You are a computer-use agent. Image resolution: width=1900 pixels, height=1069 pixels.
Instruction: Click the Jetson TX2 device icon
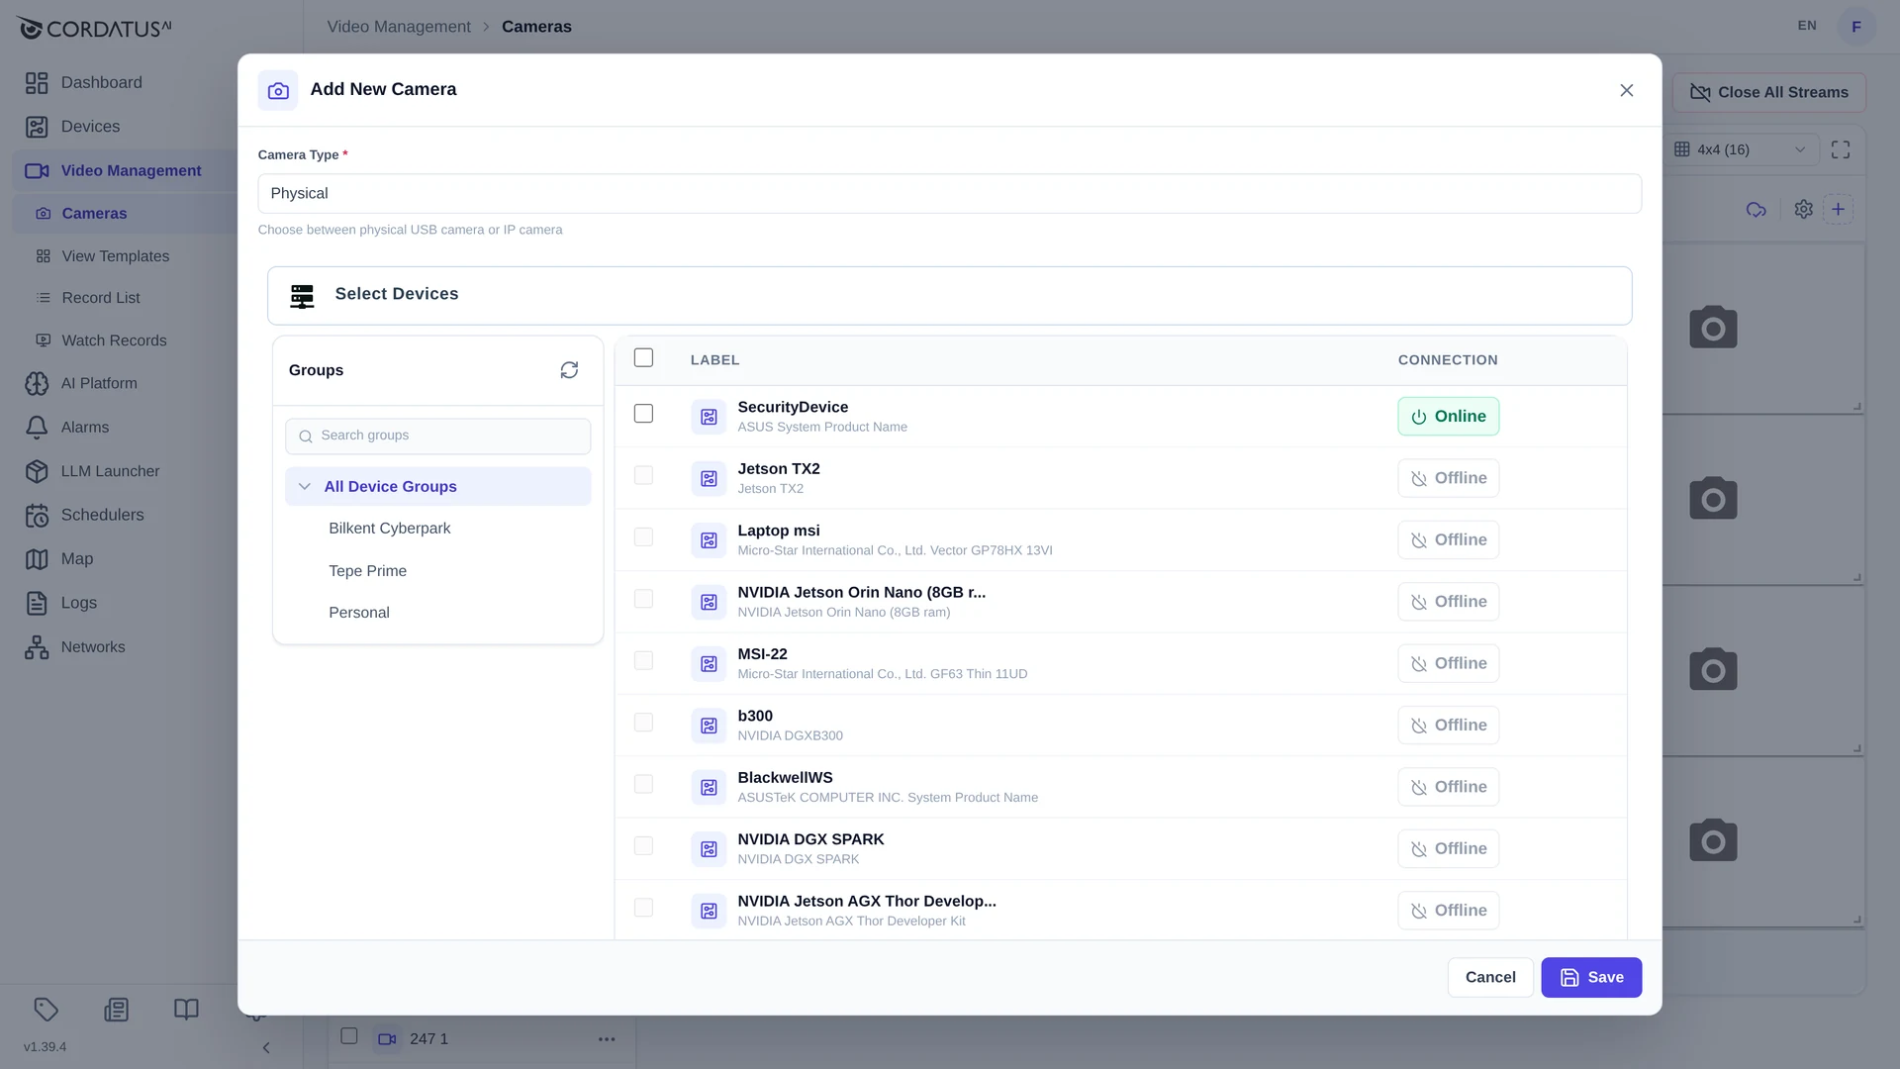click(709, 478)
